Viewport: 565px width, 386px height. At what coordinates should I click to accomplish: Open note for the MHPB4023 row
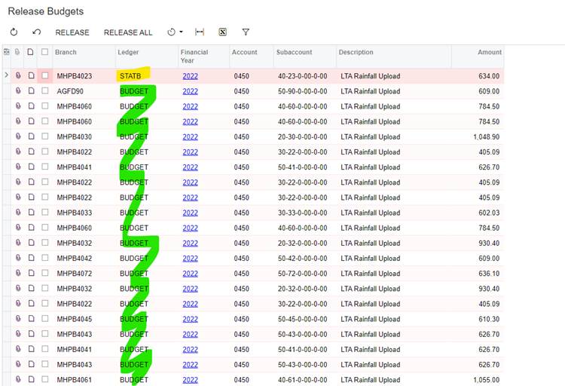coord(32,75)
